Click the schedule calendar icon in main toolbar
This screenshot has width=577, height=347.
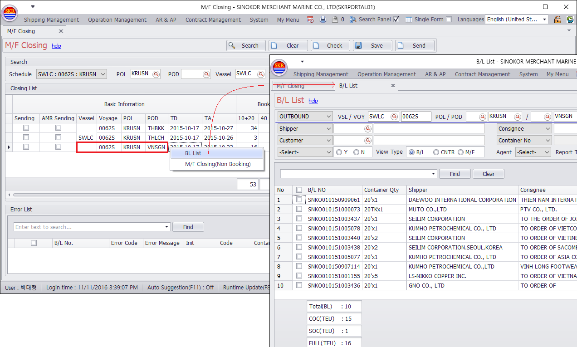point(310,20)
